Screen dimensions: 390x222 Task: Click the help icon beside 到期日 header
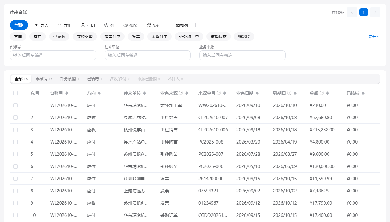[289, 93]
